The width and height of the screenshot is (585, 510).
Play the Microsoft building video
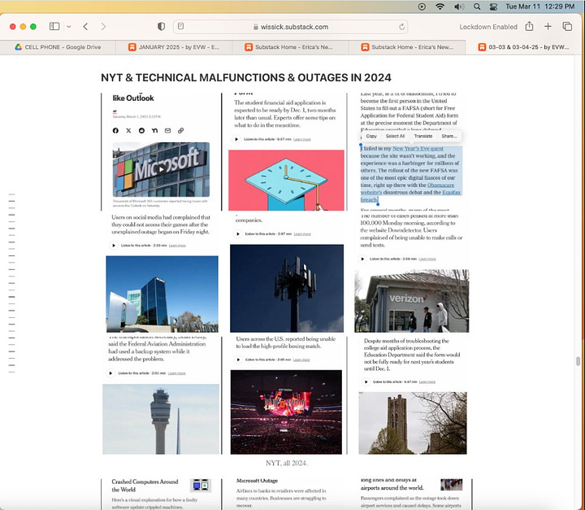[x=161, y=169]
